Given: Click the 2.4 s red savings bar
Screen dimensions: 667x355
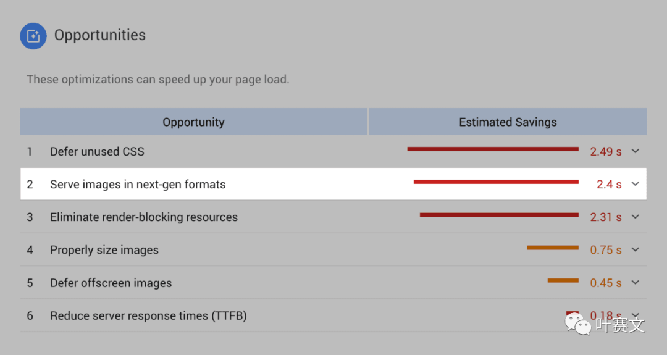Looking at the screenshot, I should pos(496,182).
